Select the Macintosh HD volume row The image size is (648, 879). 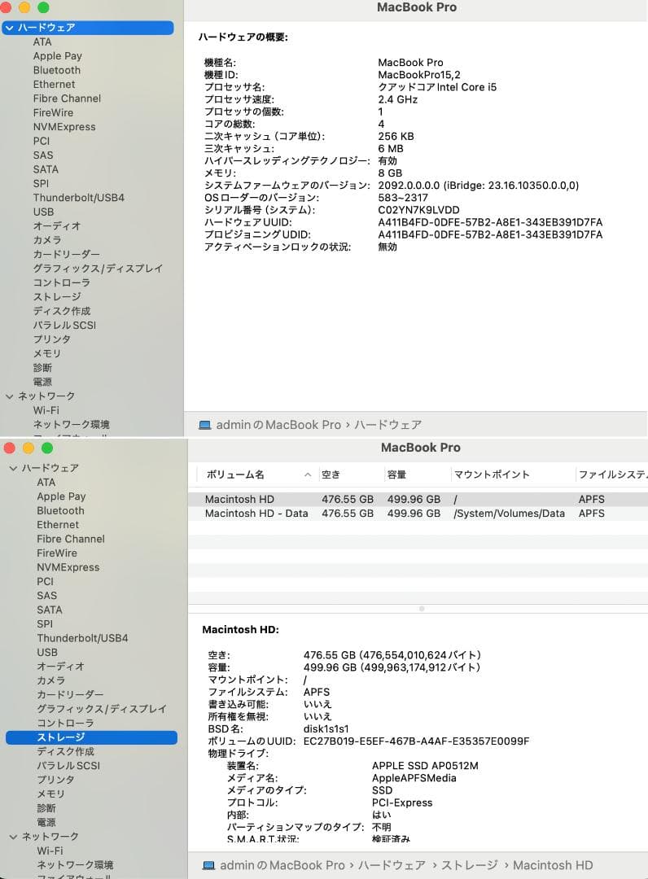point(418,499)
